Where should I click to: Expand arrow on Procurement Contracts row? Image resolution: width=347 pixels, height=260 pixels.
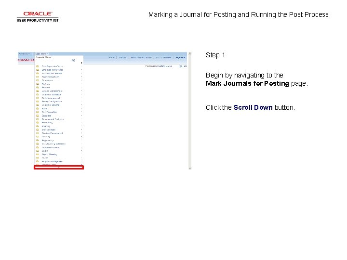tap(81, 119)
